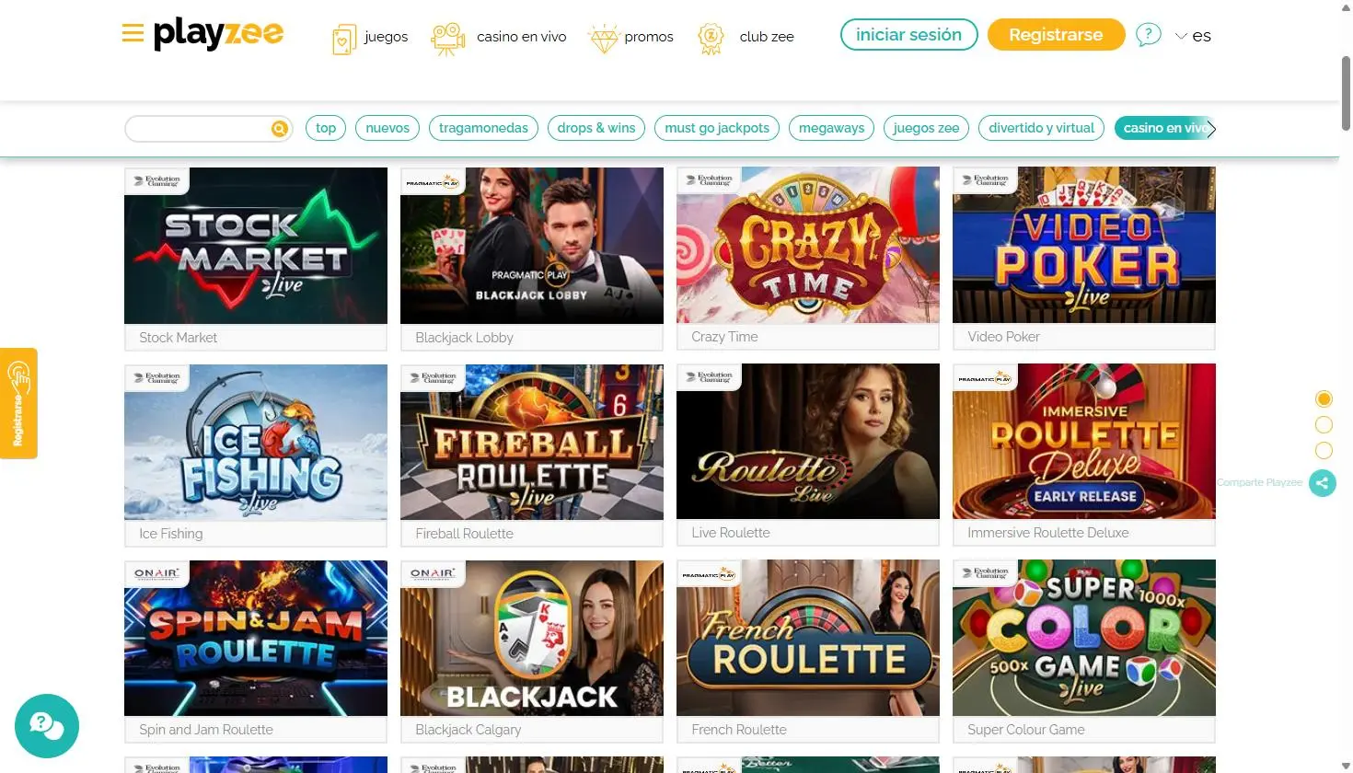Expand the es language dropdown
Viewport: 1353px width, 773px height.
(1193, 36)
